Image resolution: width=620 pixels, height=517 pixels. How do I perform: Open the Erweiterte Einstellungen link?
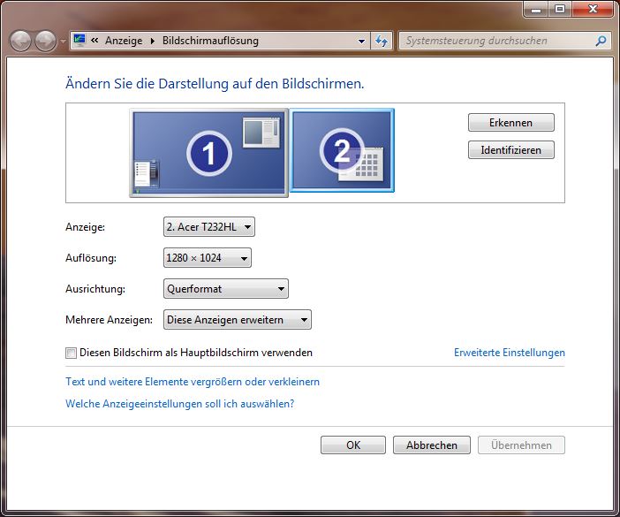[510, 353]
